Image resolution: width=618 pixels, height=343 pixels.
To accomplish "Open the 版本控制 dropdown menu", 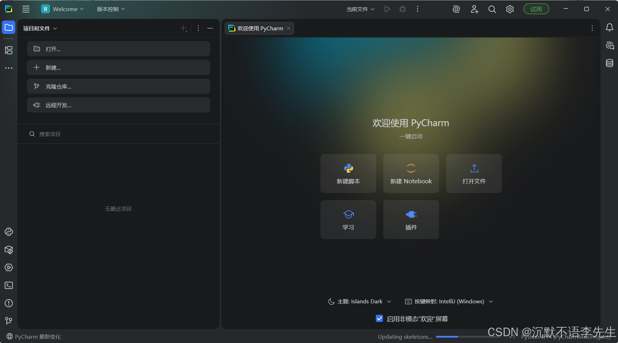I will point(111,9).
